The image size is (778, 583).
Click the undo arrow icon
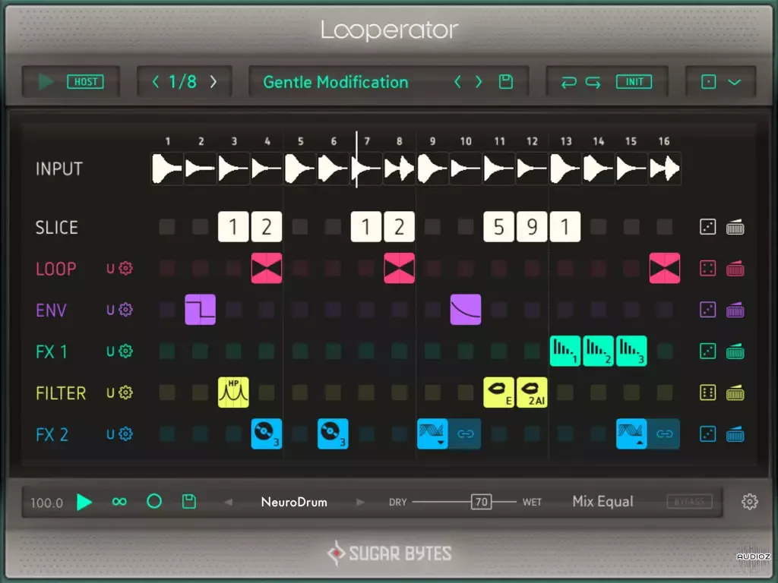568,82
